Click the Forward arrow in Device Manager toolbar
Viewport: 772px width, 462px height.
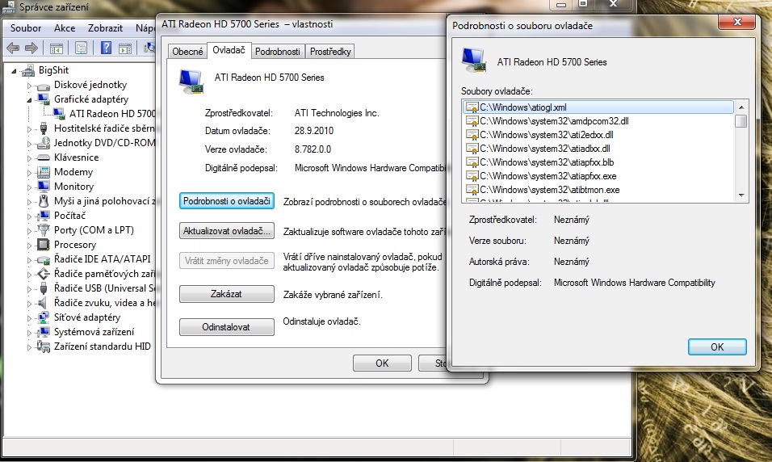click(31, 48)
